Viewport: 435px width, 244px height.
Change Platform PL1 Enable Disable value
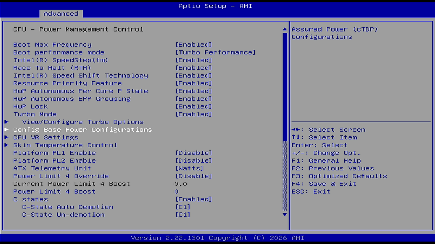194,153
